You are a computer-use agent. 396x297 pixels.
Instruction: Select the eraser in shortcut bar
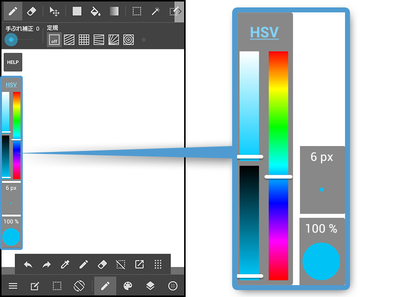point(102,265)
